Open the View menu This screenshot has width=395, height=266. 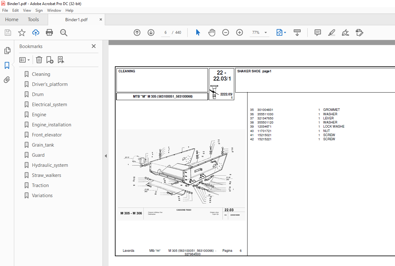(x=27, y=10)
